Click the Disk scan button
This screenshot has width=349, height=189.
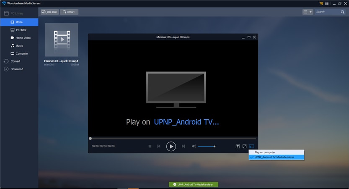click(x=49, y=12)
